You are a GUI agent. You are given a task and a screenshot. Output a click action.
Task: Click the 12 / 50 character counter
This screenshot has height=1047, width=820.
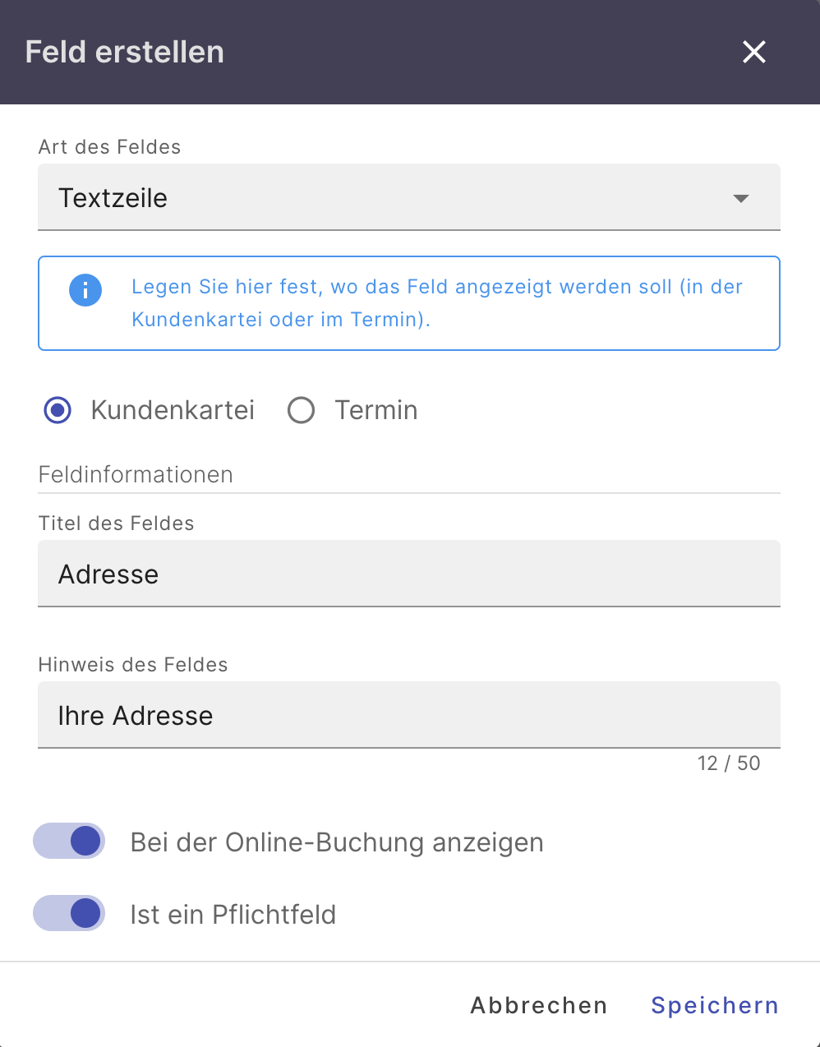click(x=729, y=763)
